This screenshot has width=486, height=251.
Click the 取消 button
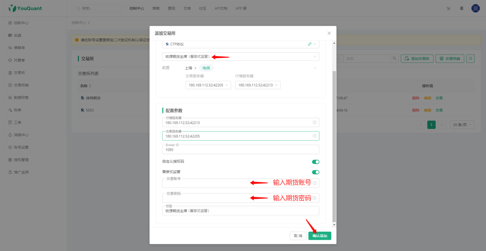298,236
